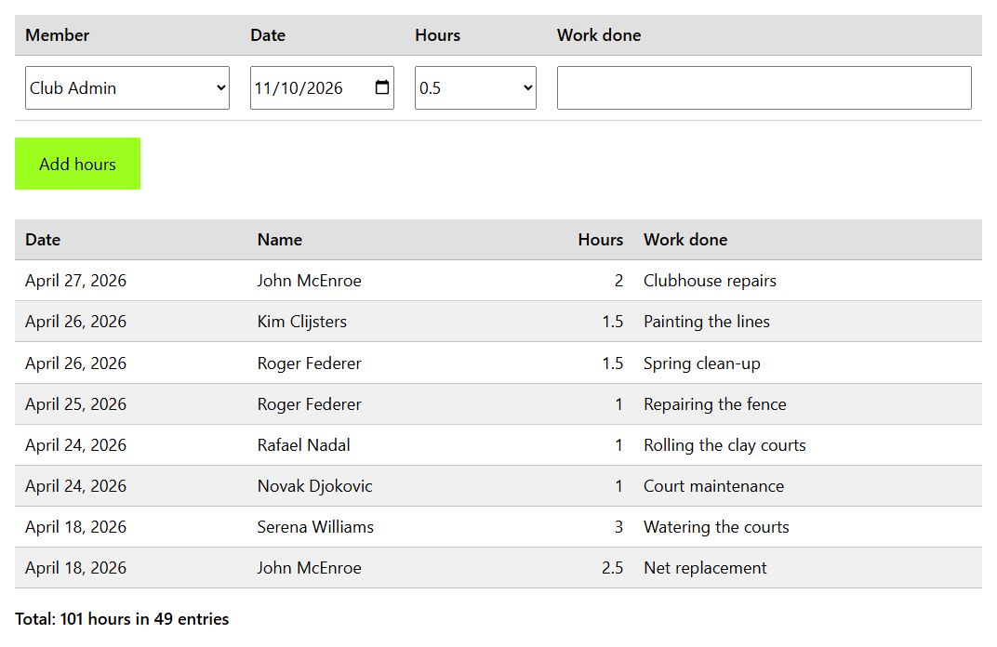Screen dimensions: 997x647
Task: Click the 1.5 hours value for Spring clean-up
Action: click(612, 363)
